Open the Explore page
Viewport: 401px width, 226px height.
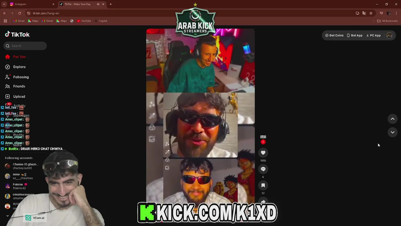coord(19,67)
